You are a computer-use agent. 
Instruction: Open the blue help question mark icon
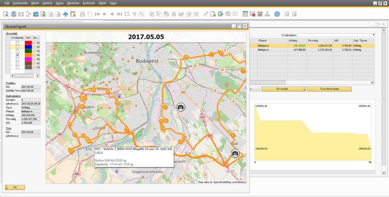277,14
